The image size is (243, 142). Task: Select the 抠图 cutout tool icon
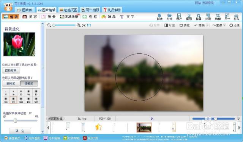coord(189,17)
